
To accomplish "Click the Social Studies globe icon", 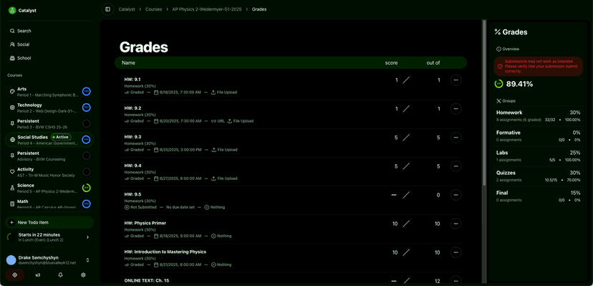I will click(12, 140).
